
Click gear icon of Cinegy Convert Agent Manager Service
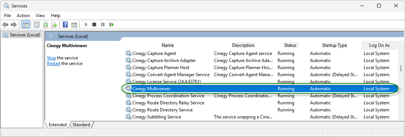(x=129, y=74)
